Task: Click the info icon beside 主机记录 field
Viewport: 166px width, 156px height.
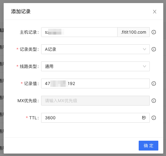Action: pyautogui.click(x=154, y=32)
